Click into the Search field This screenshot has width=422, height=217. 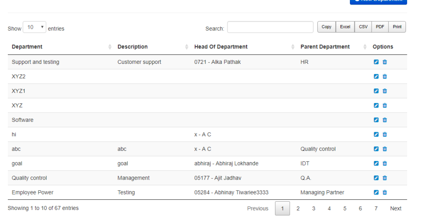pos(270,27)
